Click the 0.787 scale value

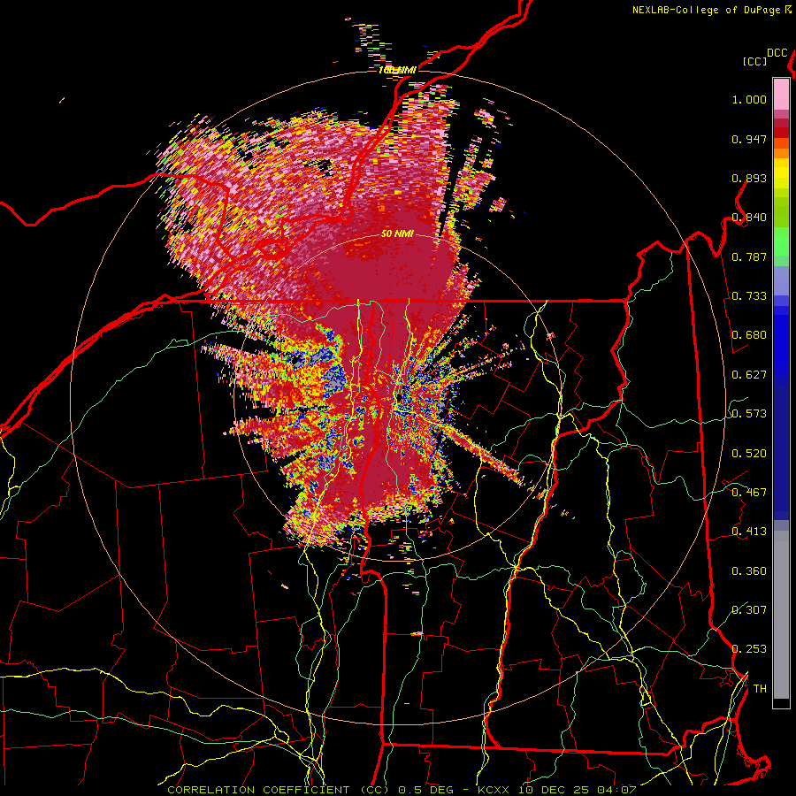(x=749, y=256)
